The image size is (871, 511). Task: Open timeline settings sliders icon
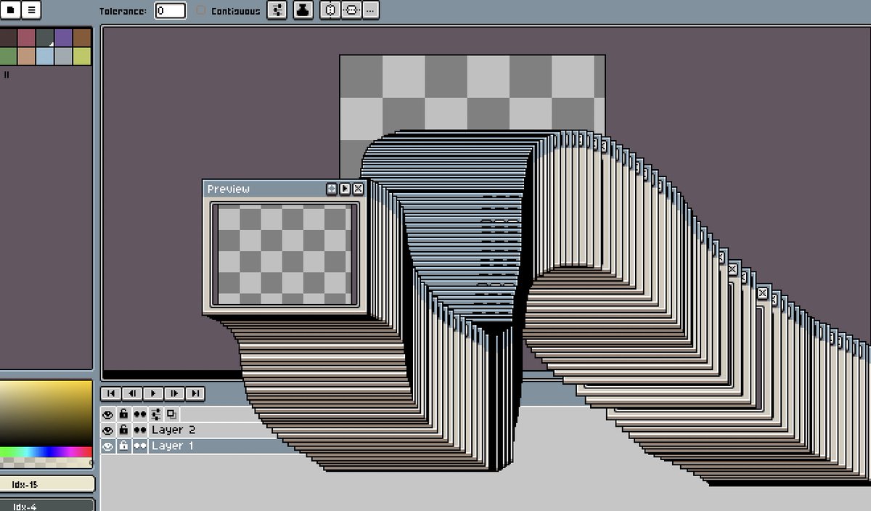pyautogui.click(x=155, y=414)
